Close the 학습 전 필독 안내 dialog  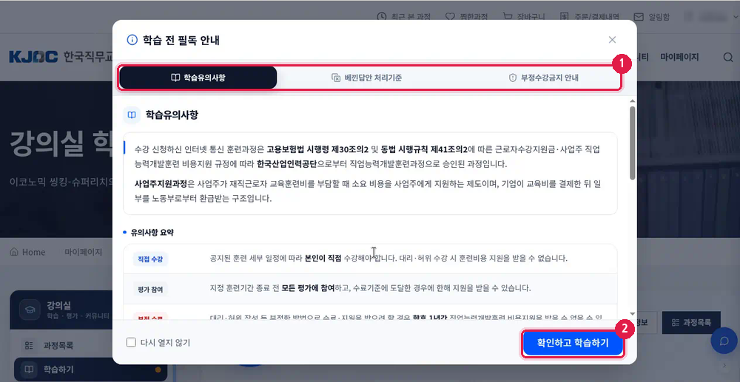click(x=612, y=40)
